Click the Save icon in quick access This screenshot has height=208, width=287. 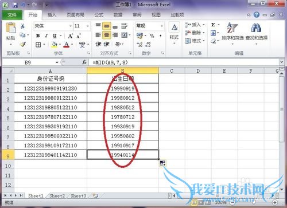pyautogui.click(x=15, y=5)
